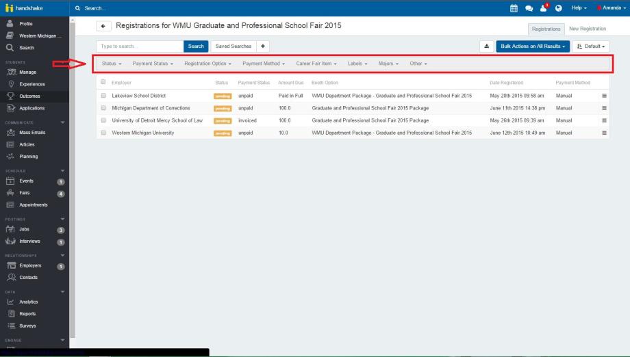
Task: Open row menu for Lakeview School District
Action: [604, 96]
